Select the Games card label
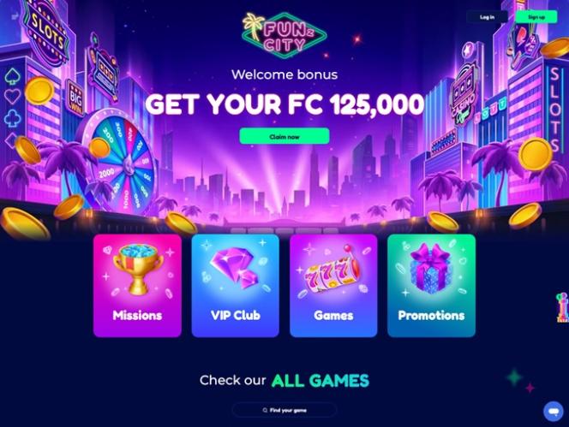The height and width of the screenshot is (427, 569). pos(333,316)
